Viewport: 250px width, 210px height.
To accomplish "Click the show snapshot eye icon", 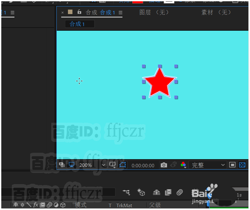I will click(173, 165).
